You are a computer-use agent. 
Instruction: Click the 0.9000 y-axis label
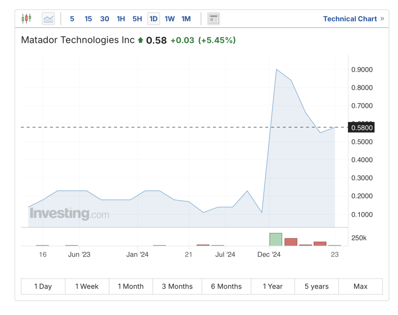362,70
